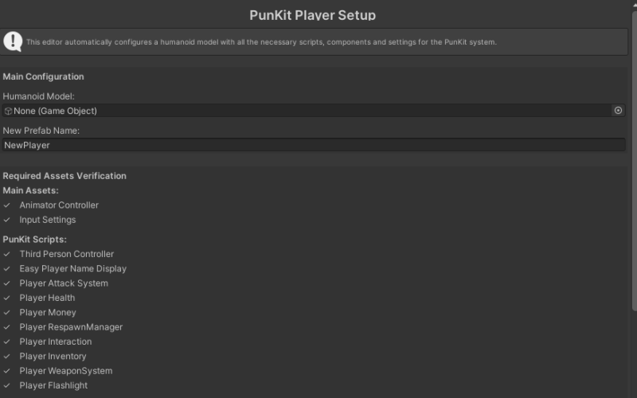Click the warning info icon in help box
Viewport: 637px width, 398px height.
[x=13, y=41]
